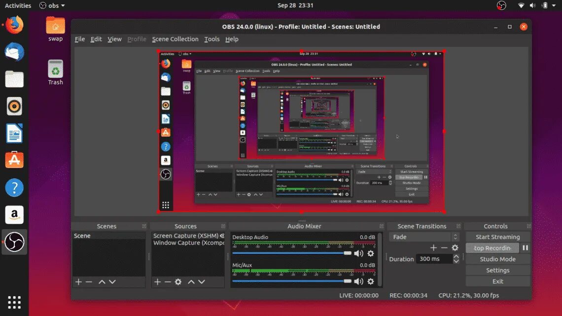Open the Amazon launcher in dock
The height and width of the screenshot is (316, 562).
14,214
